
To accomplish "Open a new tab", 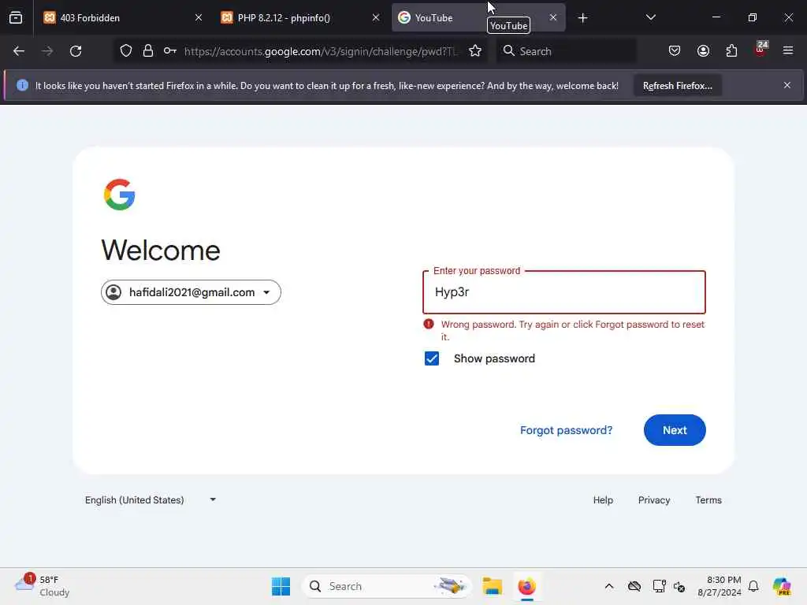I will coord(582,18).
